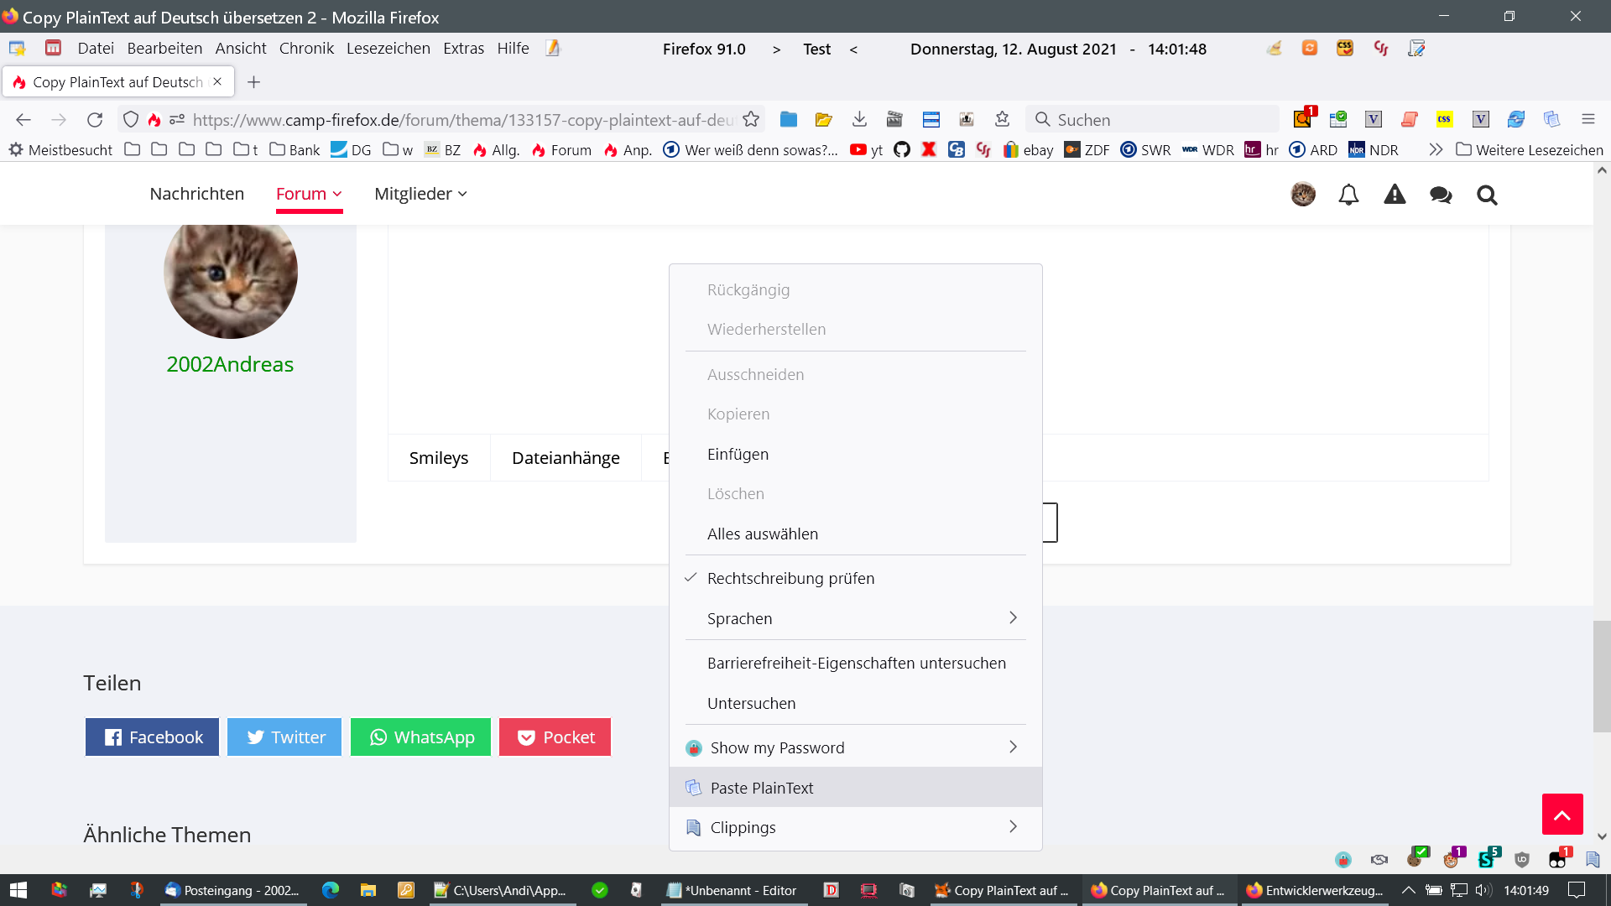This screenshot has width=1611, height=906.
Task: Share via the WhatsApp button
Action: point(420,737)
